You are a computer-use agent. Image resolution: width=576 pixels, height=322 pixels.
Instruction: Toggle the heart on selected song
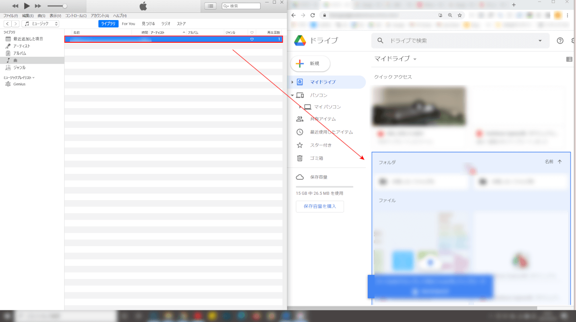(252, 39)
